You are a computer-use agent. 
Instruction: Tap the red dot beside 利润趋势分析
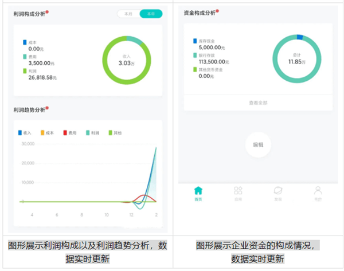(x=48, y=107)
